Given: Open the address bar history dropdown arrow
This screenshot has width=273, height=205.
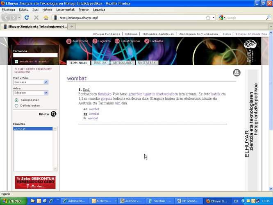Looking at the screenshot, I should pos(214,18).
